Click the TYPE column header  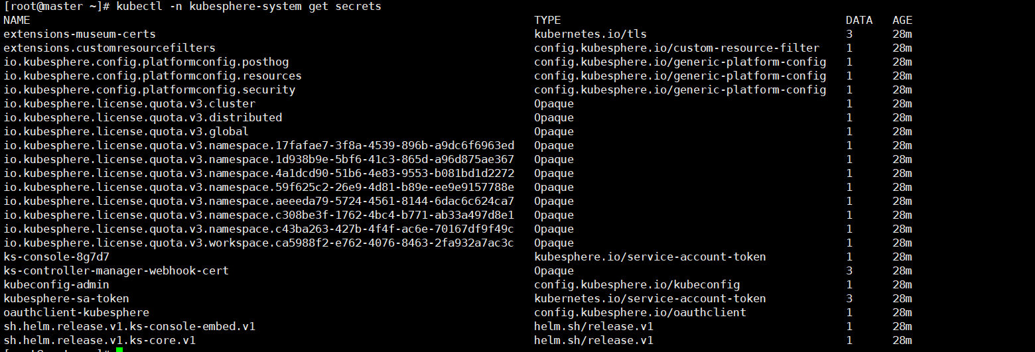[547, 21]
